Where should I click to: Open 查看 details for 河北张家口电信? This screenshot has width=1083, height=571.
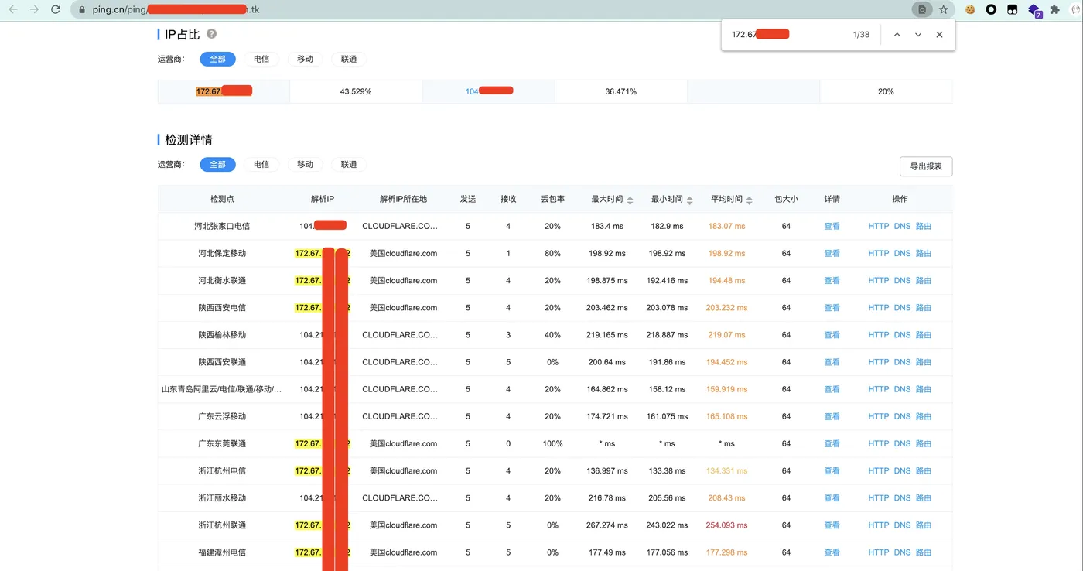(832, 226)
